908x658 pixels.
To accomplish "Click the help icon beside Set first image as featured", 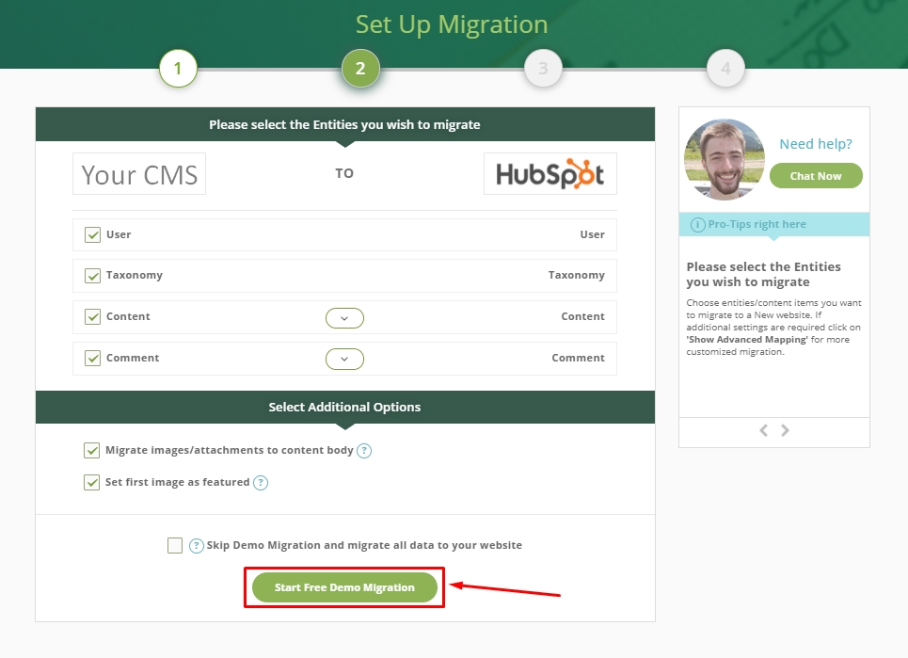I will [261, 483].
